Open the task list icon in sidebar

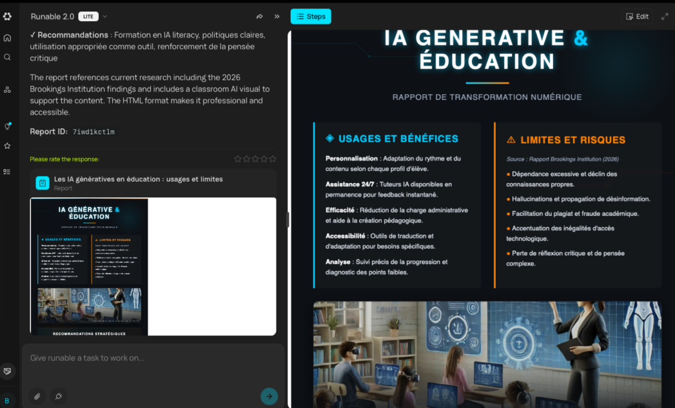(x=7, y=172)
